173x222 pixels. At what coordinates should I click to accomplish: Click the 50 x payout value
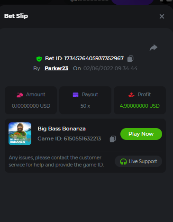[x=85, y=106]
